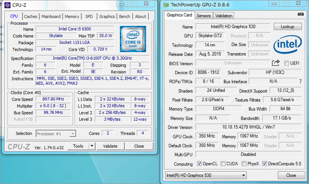Click the GPU Name field Intel(R) HD Graphics 530
The width and height of the screenshot is (309, 184).
233,27
